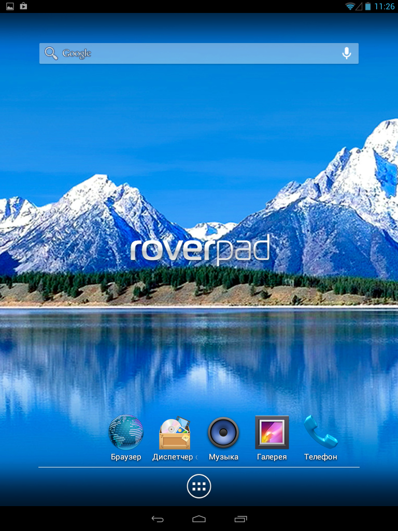Image resolution: width=398 pixels, height=531 pixels.
Task: Launch the Телефон phone app
Action: coord(320,432)
